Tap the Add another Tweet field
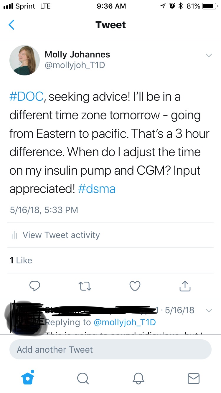The height and width of the screenshot is (393, 221). pyautogui.click(x=111, y=350)
